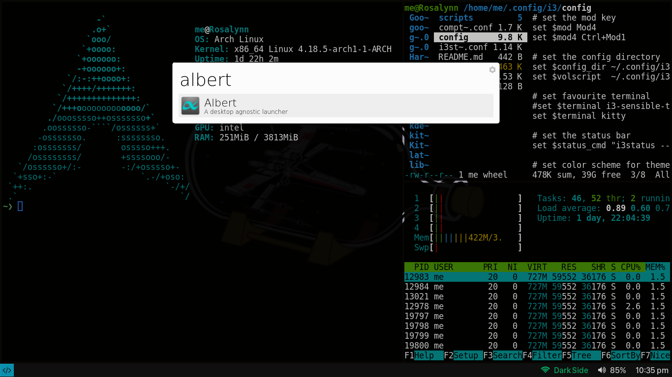Click F2 Setup in htop
The height and width of the screenshot is (377, 672).
[463, 355]
